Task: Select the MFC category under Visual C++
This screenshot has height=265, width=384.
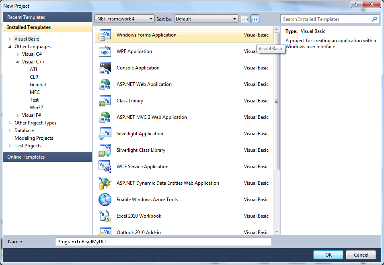Action: pos(35,92)
